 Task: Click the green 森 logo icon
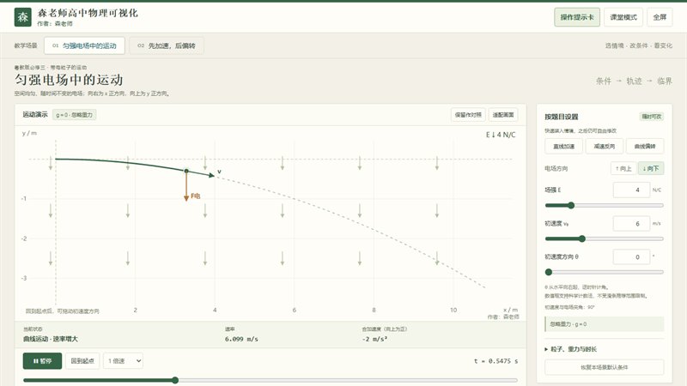pyautogui.click(x=23, y=17)
